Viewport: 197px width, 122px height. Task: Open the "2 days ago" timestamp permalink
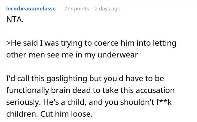click(108, 9)
